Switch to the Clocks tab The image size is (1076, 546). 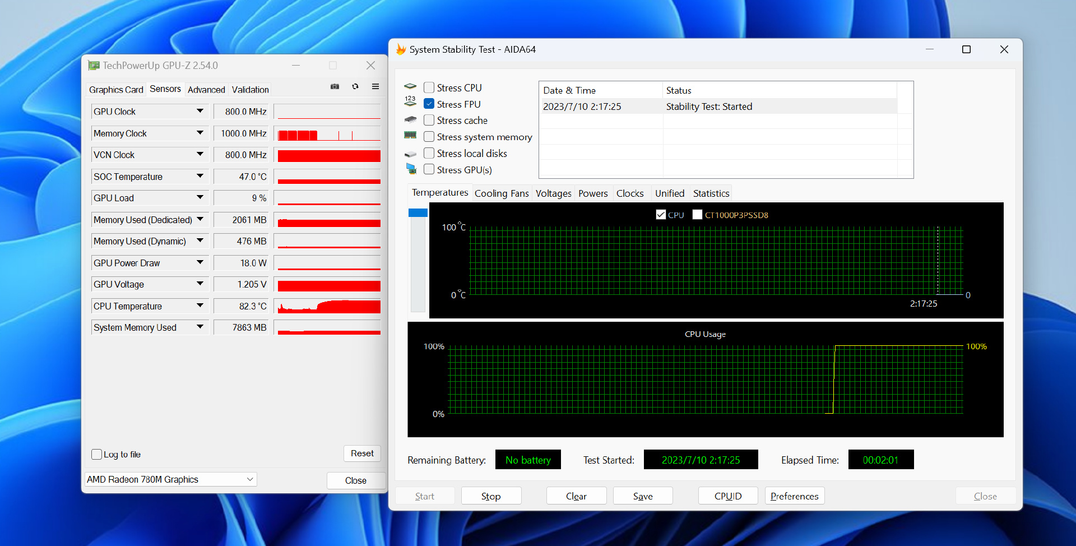pyautogui.click(x=630, y=193)
